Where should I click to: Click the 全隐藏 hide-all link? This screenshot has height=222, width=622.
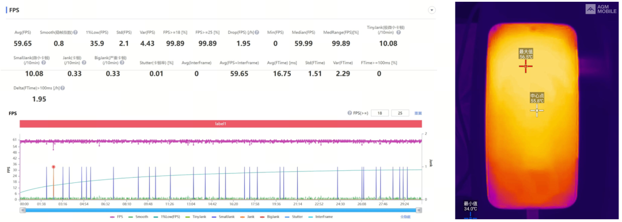(405, 217)
